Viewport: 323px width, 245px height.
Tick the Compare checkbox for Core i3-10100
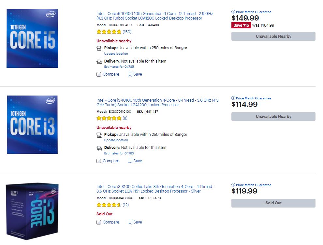[99, 161]
